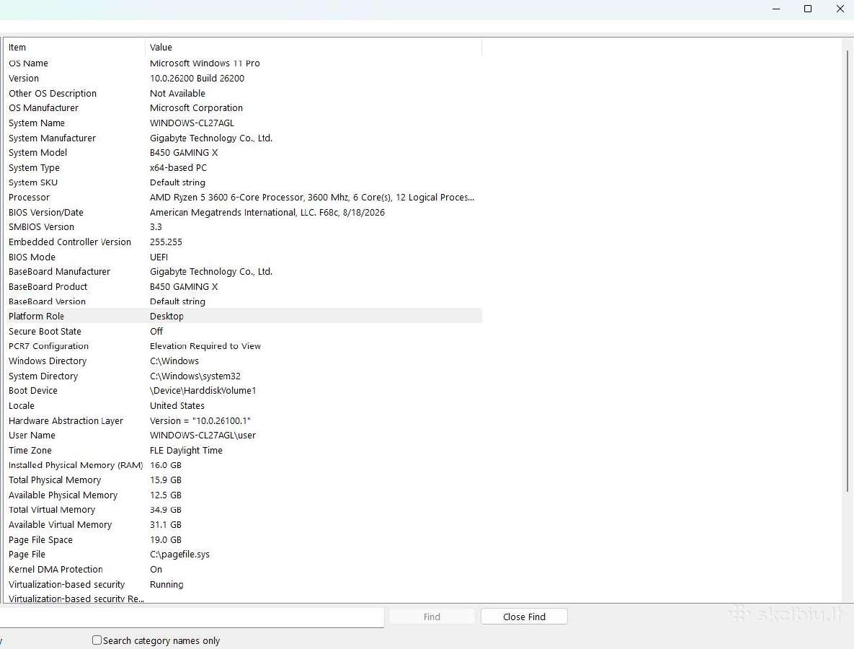Click the Elevation Required to View value
Screen dimensions: 854x649
[x=205, y=346]
